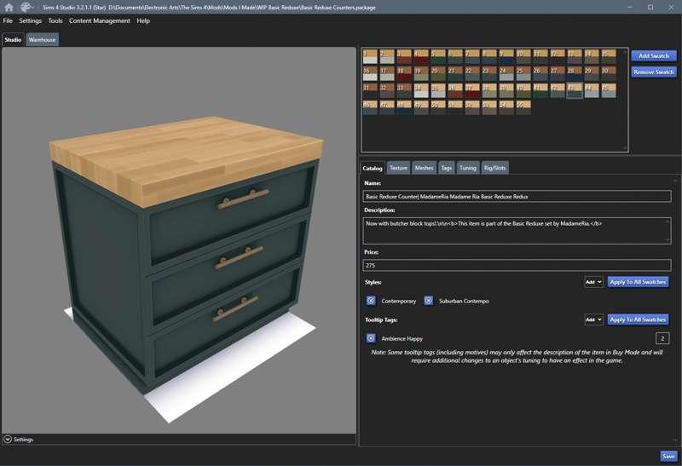The height and width of the screenshot is (466, 682).
Task: Select swatch number 15
Action: point(609,56)
